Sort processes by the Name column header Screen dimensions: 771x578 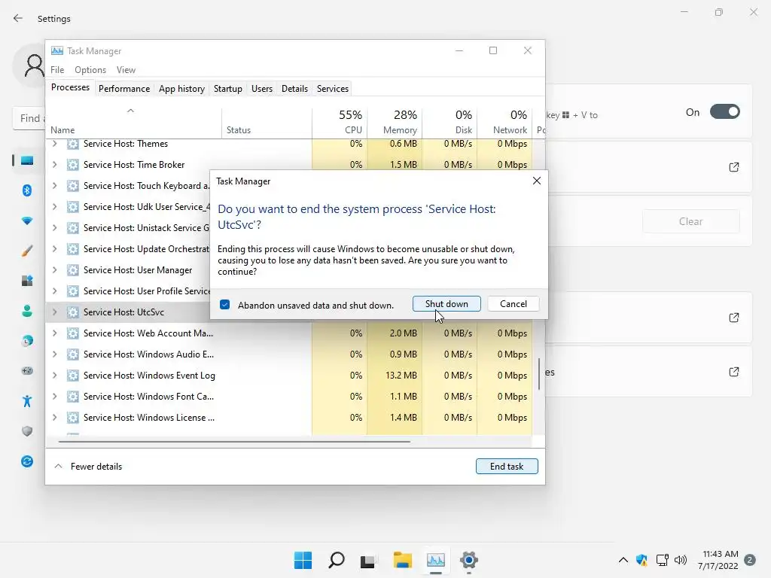coord(134,123)
